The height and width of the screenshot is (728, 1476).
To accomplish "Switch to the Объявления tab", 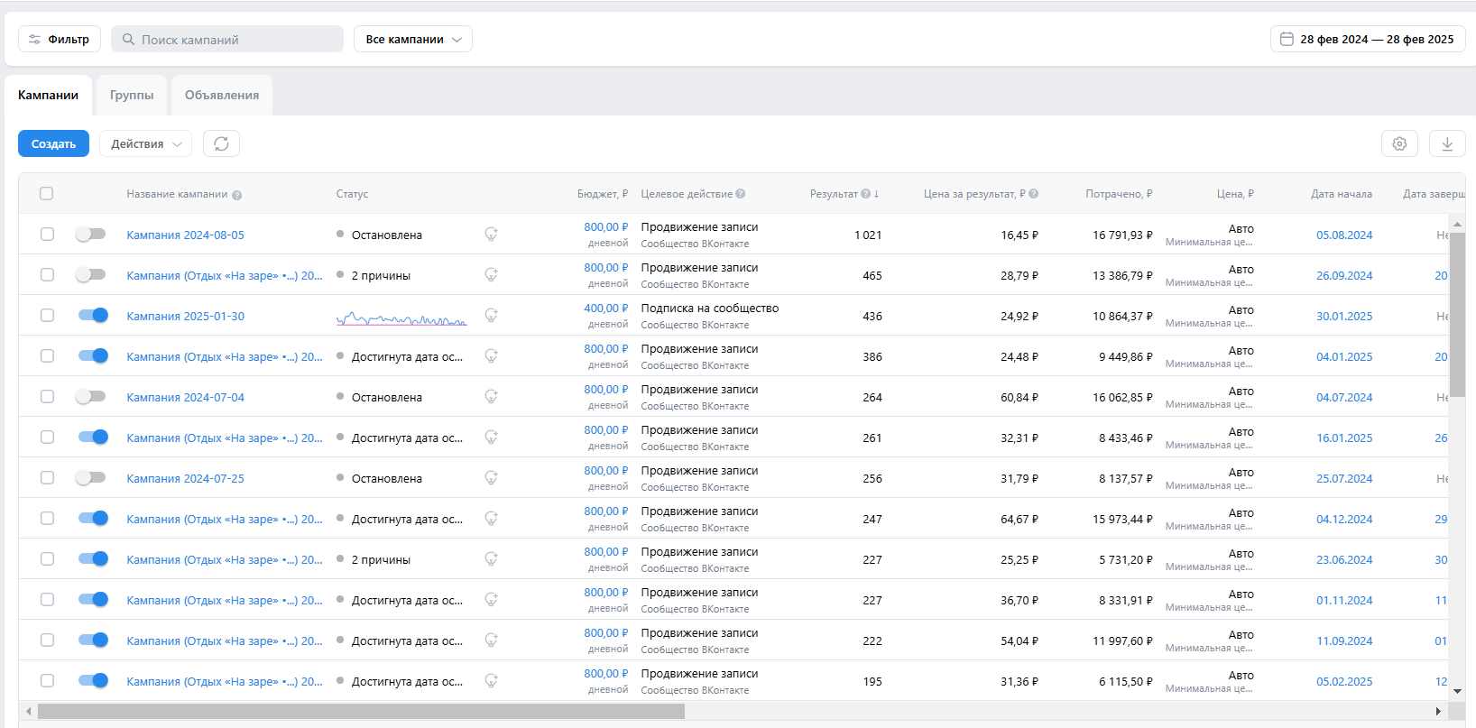I will [222, 96].
